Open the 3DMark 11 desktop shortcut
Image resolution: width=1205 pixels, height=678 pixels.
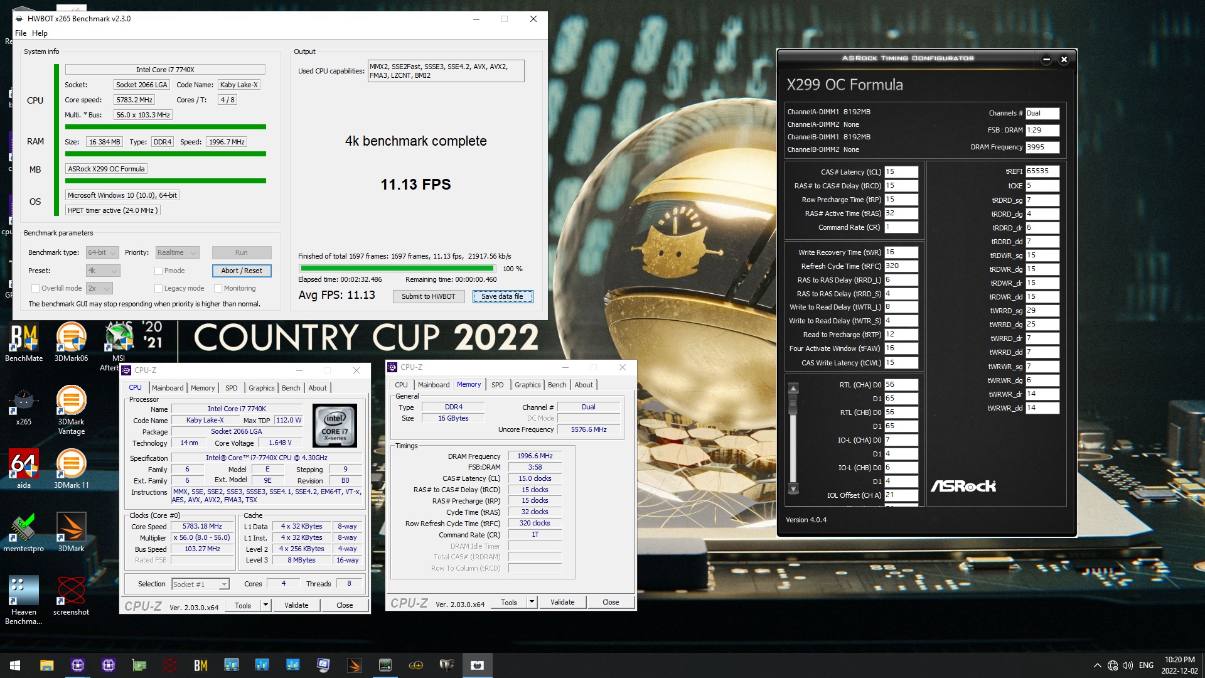[x=71, y=469]
